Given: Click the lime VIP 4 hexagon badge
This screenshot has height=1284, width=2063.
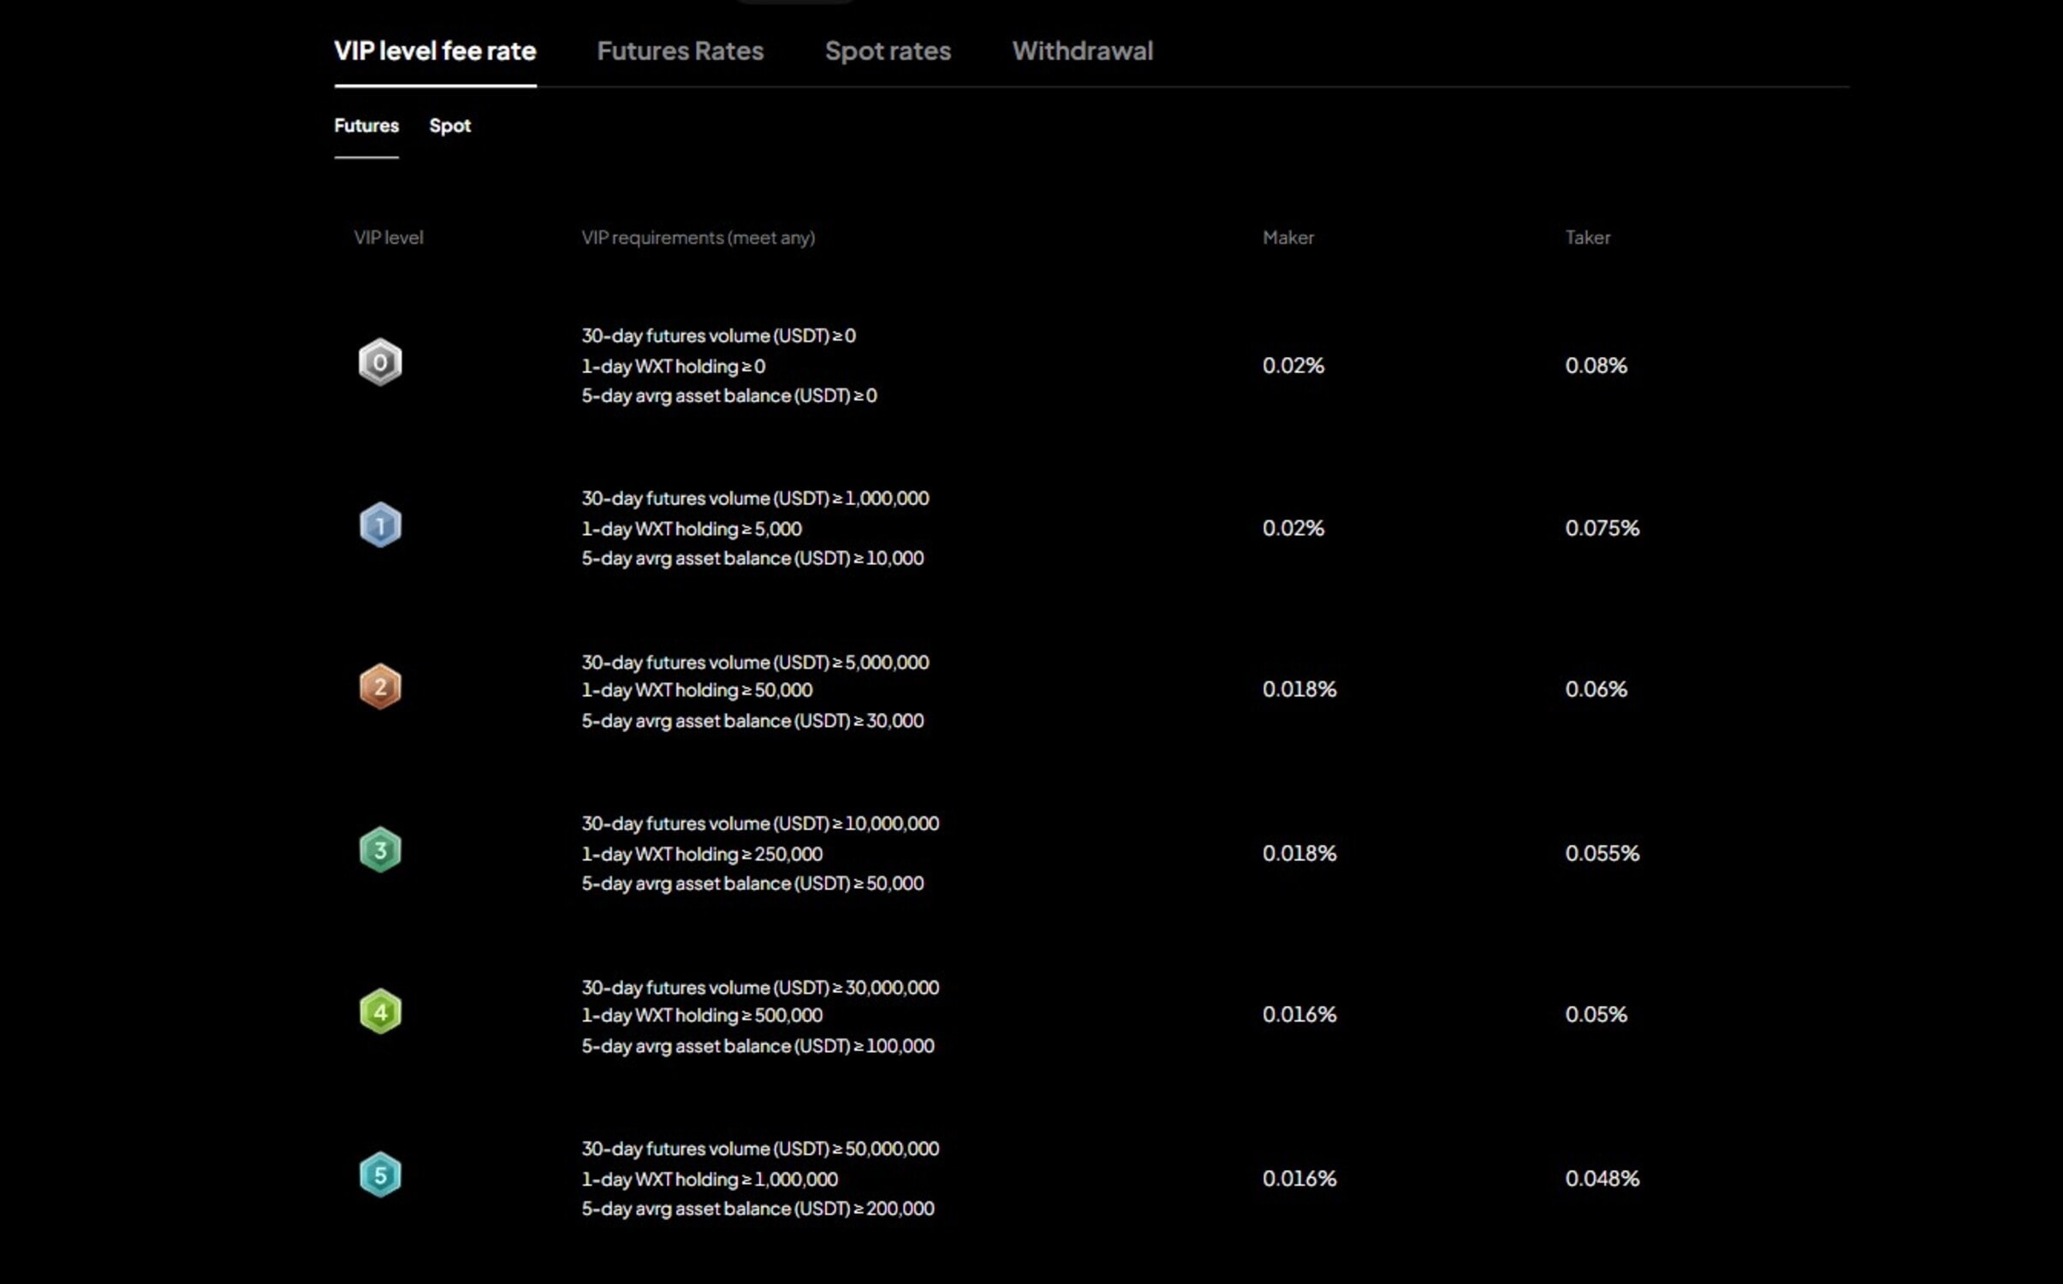Looking at the screenshot, I should click(380, 1012).
